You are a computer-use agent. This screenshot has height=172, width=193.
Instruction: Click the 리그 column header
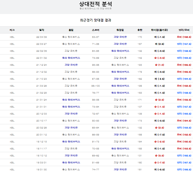click(12, 30)
